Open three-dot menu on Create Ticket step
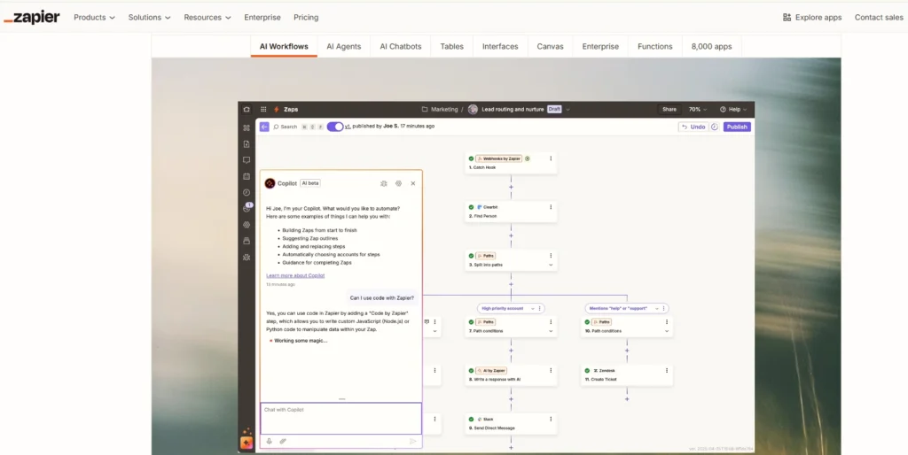This screenshot has width=908, height=455. (667, 371)
